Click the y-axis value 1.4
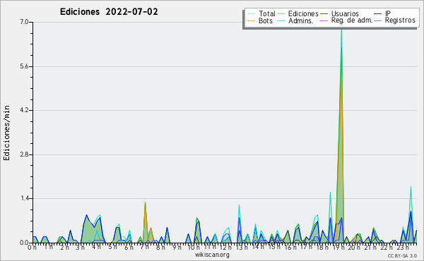 pyautogui.click(x=24, y=198)
